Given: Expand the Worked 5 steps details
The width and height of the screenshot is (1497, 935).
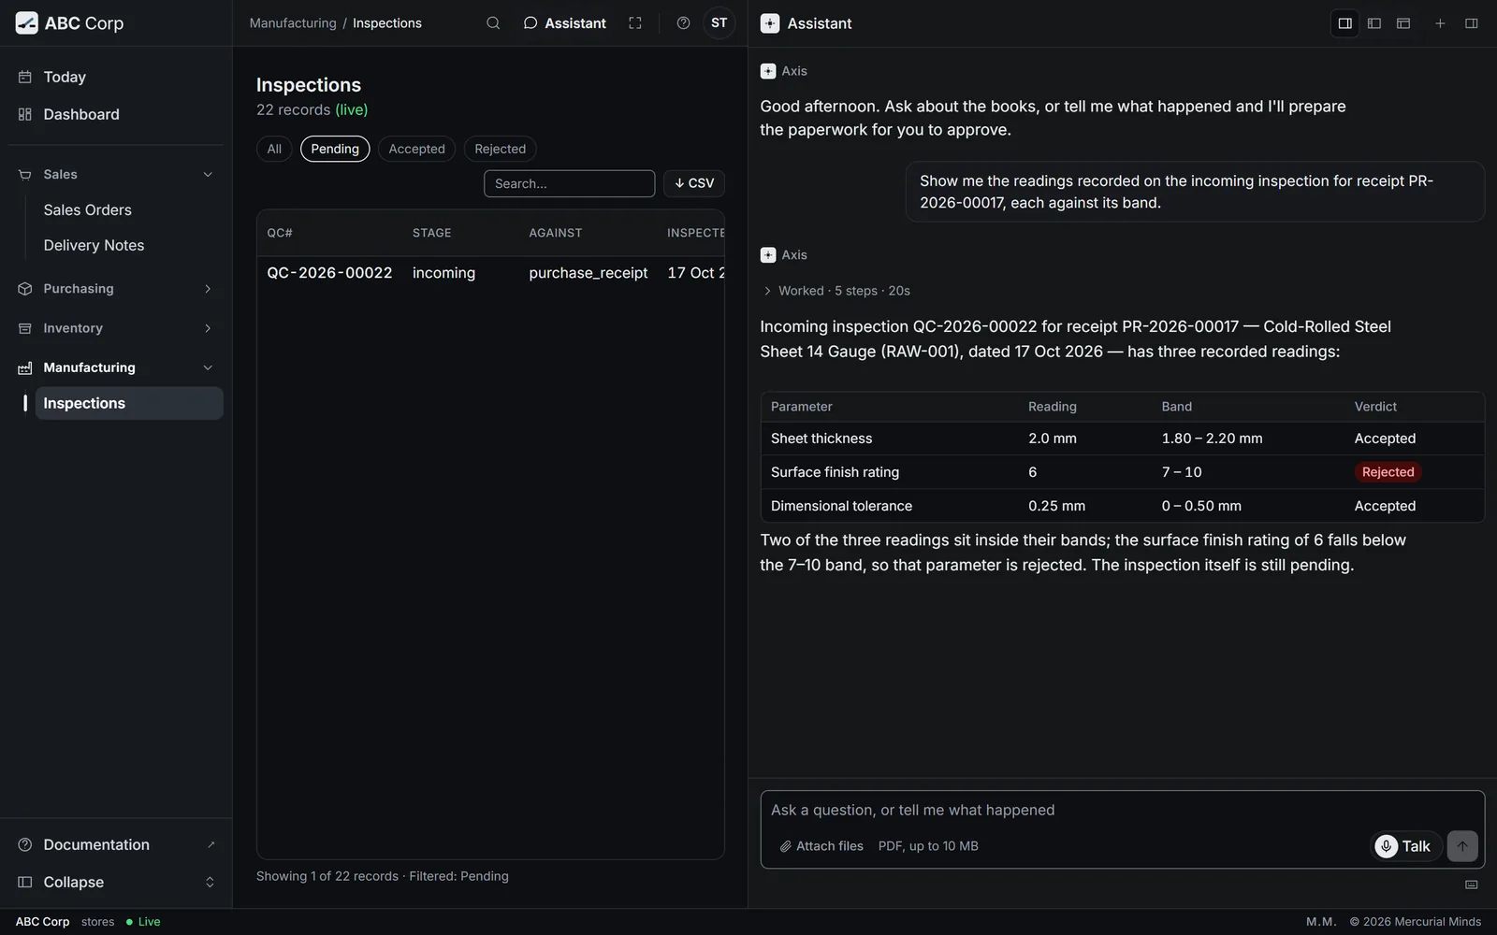Looking at the screenshot, I should coord(836,291).
